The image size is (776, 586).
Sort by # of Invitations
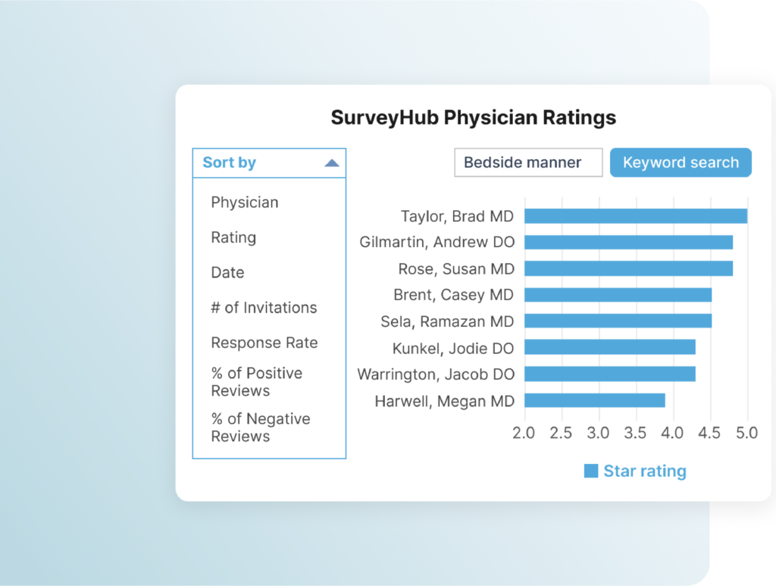point(264,308)
